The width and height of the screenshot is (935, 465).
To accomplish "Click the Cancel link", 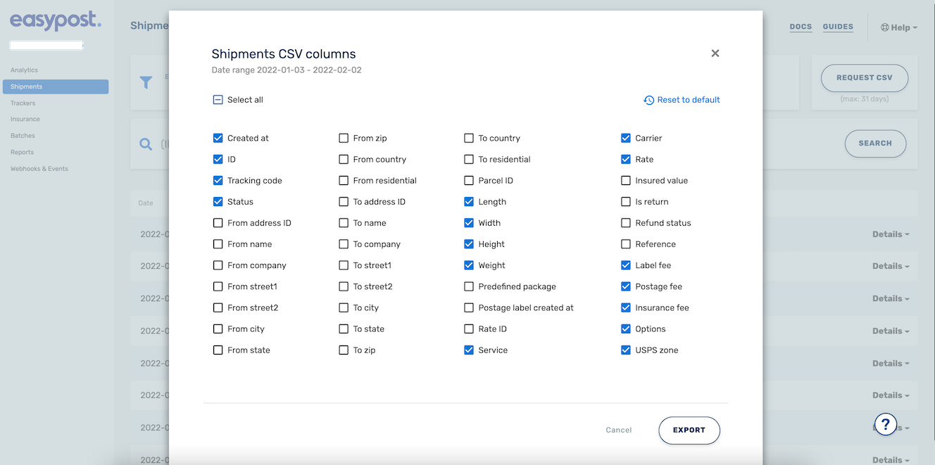I will 619,431.
